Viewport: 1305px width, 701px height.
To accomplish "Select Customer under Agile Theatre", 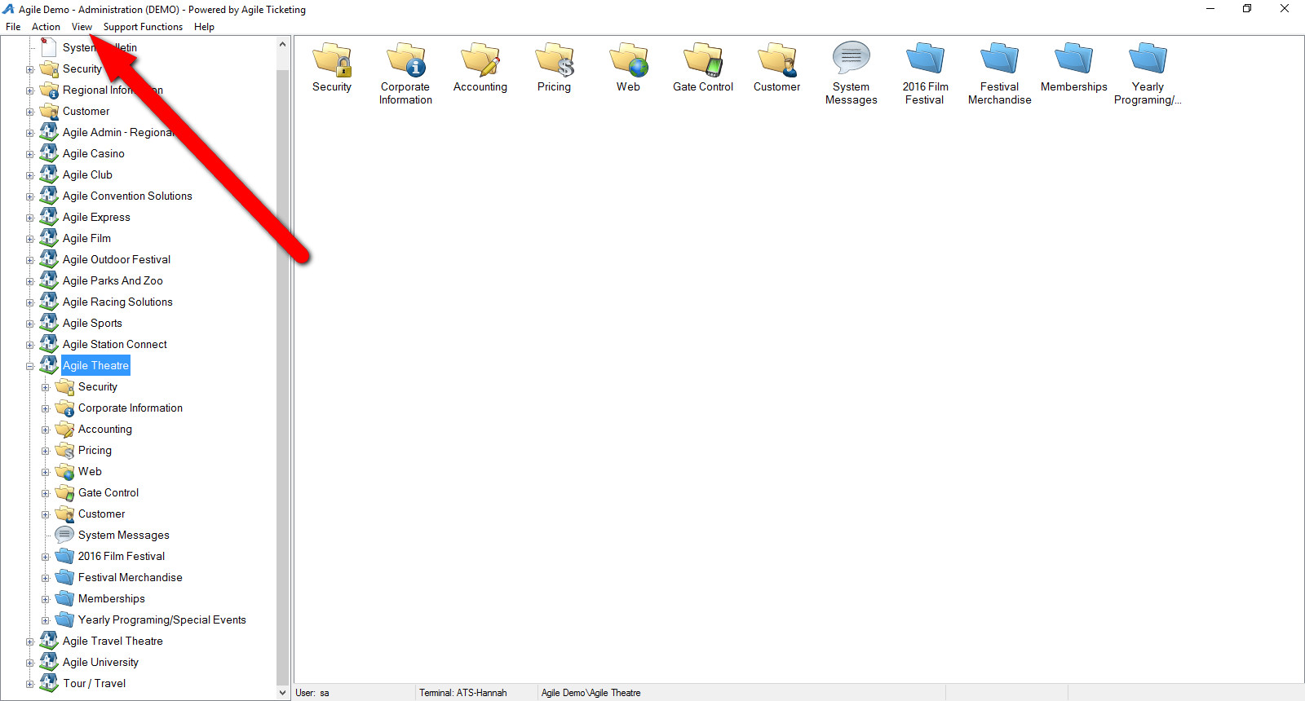I will 102,514.
